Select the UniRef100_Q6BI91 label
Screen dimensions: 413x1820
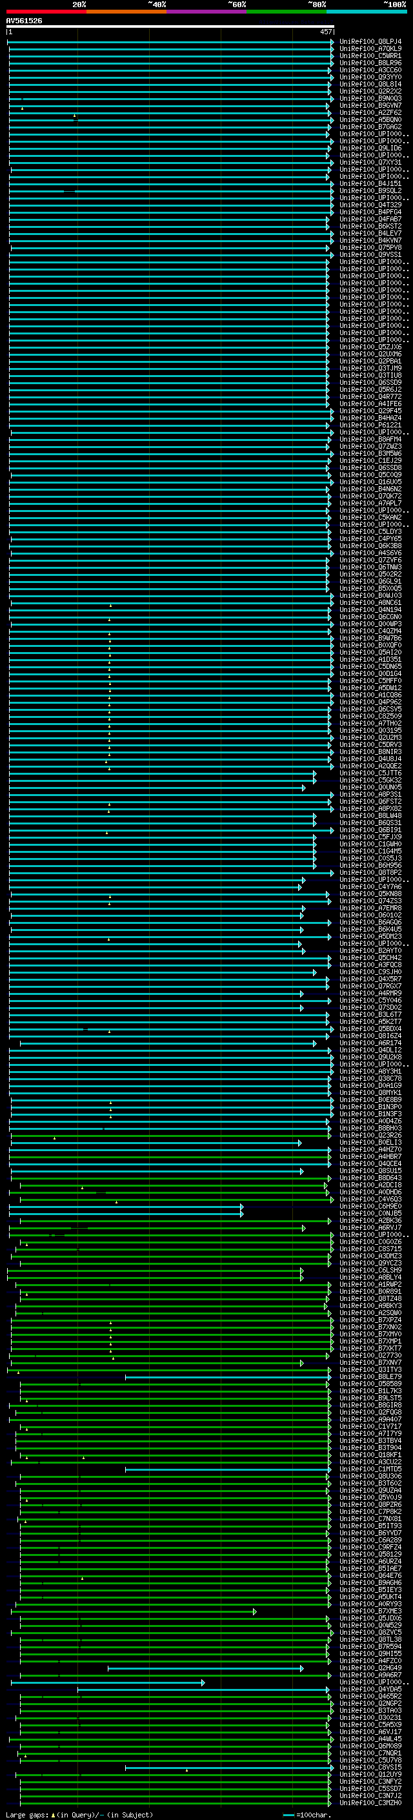(370, 830)
